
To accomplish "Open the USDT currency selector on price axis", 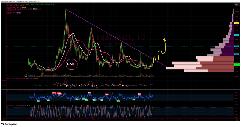I will pyautogui.click(x=236, y=4).
